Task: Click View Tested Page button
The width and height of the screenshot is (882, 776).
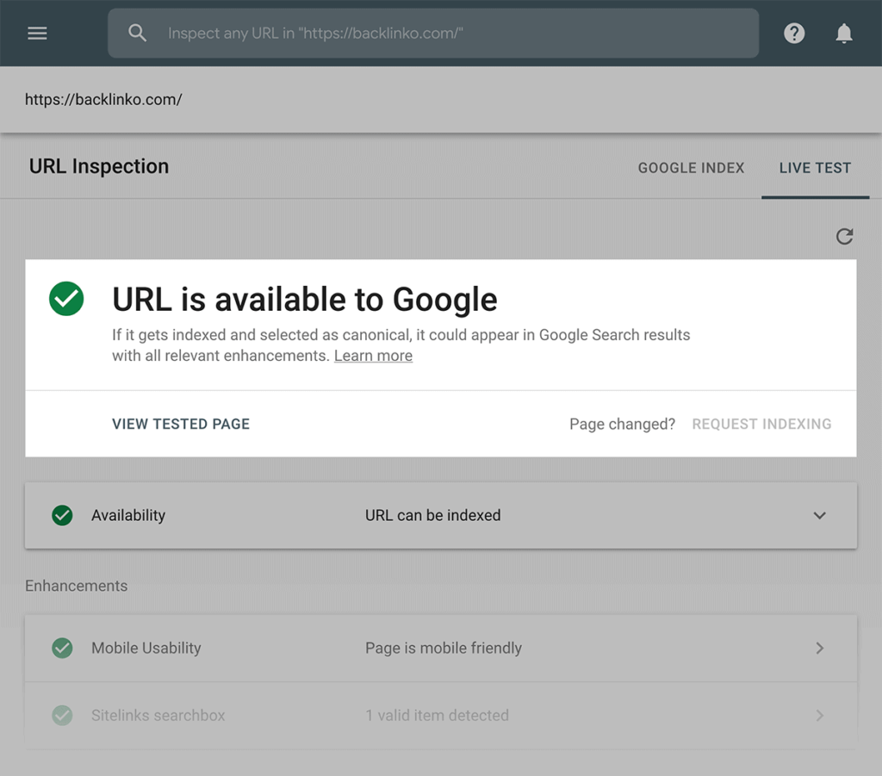Action: [x=181, y=424]
